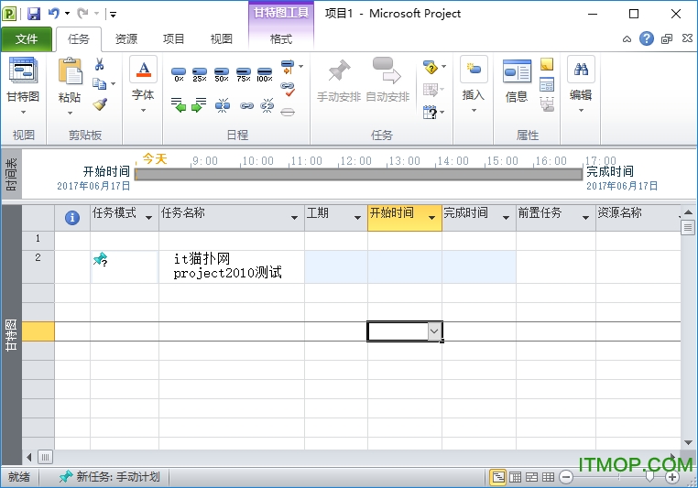698x488 pixels.
Task: Click Mark on Track icon
Action: point(288,67)
